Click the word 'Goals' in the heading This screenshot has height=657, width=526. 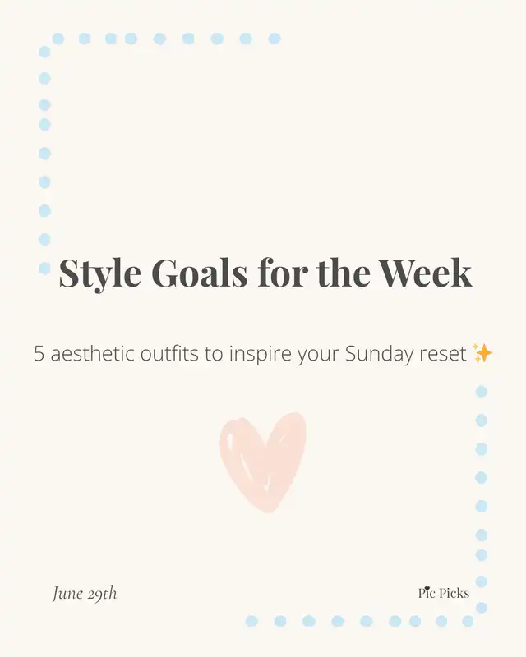pyautogui.click(x=200, y=273)
